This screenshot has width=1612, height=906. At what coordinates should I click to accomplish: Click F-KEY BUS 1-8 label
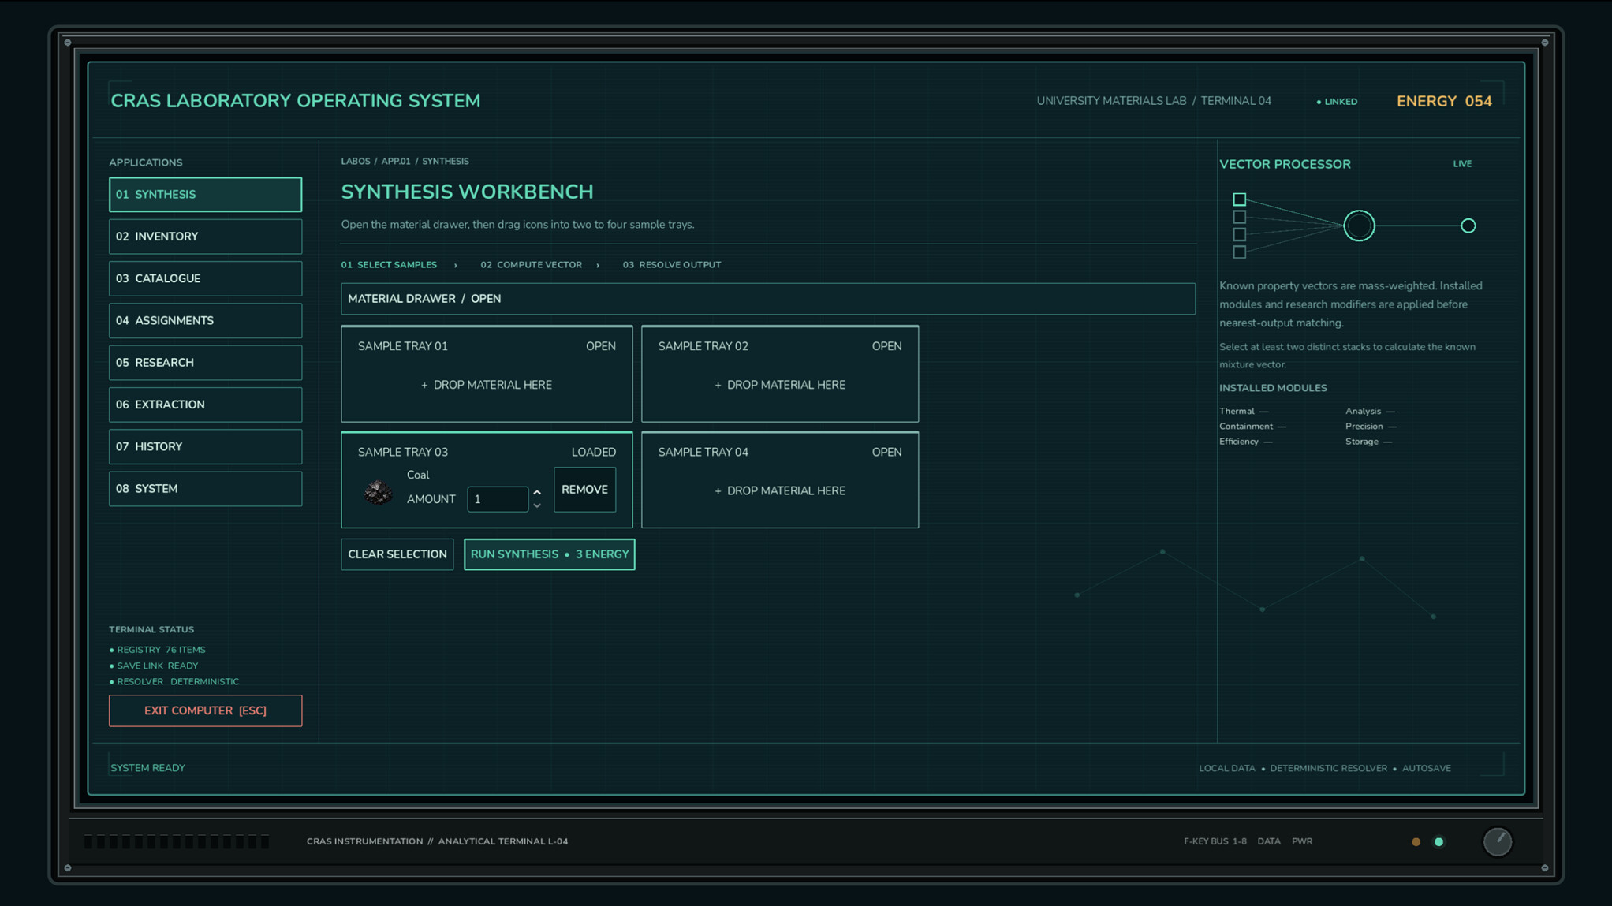[x=1215, y=841]
